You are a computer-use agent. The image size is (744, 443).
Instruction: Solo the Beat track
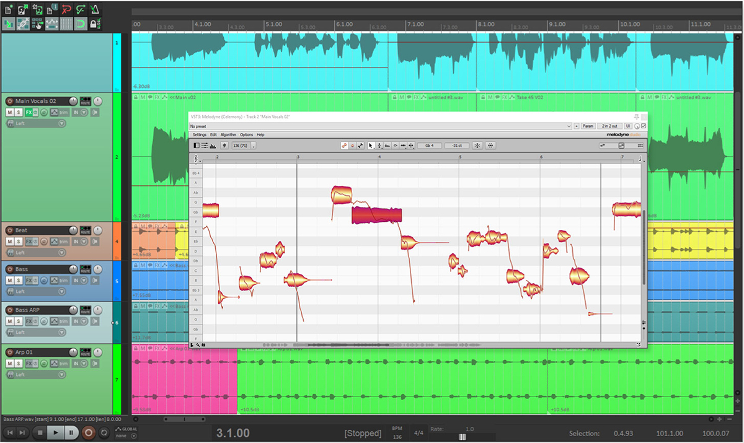click(19, 241)
